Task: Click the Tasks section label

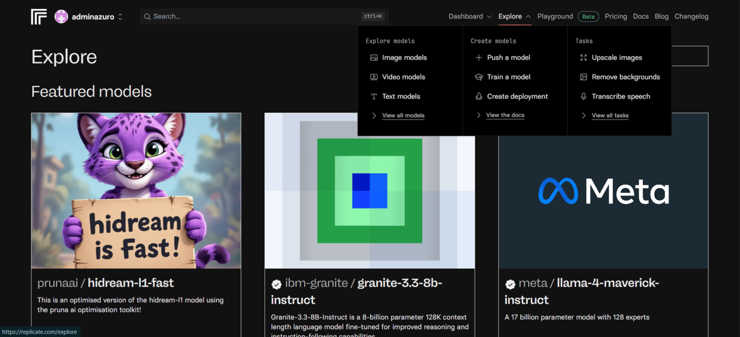Action: pyautogui.click(x=584, y=41)
